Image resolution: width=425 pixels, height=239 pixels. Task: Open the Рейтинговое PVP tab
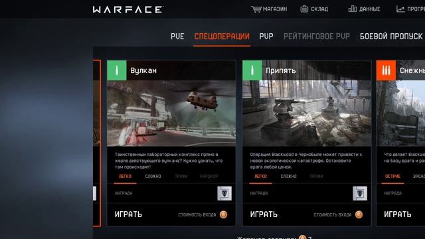pyautogui.click(x=317, y=37)
